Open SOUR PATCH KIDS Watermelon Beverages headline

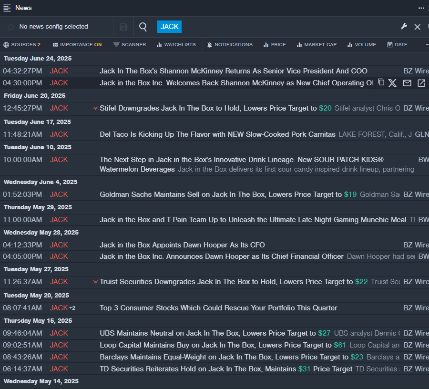point(242,164)
